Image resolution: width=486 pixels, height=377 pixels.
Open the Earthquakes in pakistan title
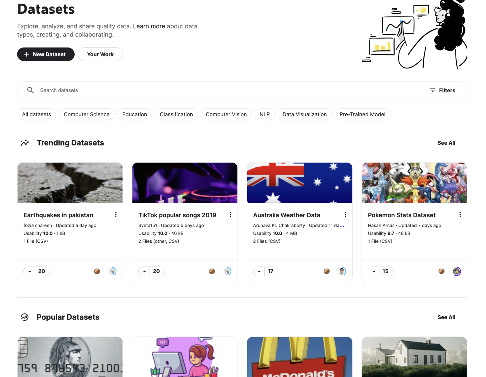coord(58,215)
